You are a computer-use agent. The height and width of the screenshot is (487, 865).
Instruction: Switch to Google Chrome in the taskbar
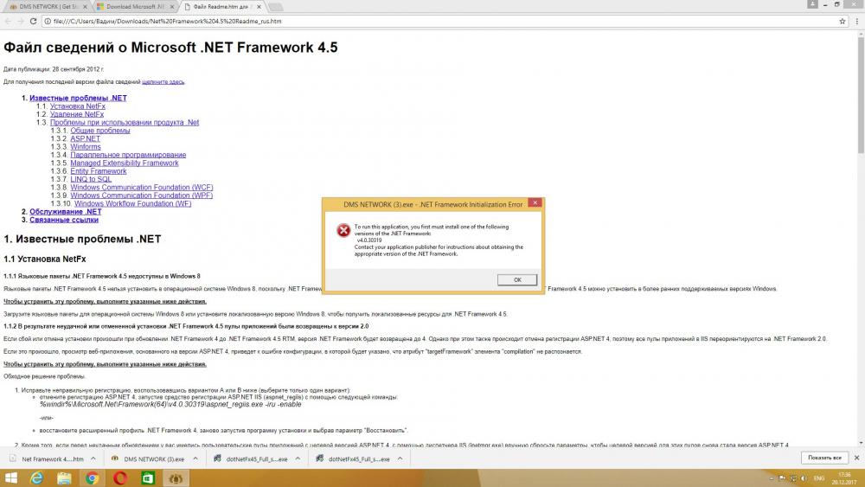(93, 477)
